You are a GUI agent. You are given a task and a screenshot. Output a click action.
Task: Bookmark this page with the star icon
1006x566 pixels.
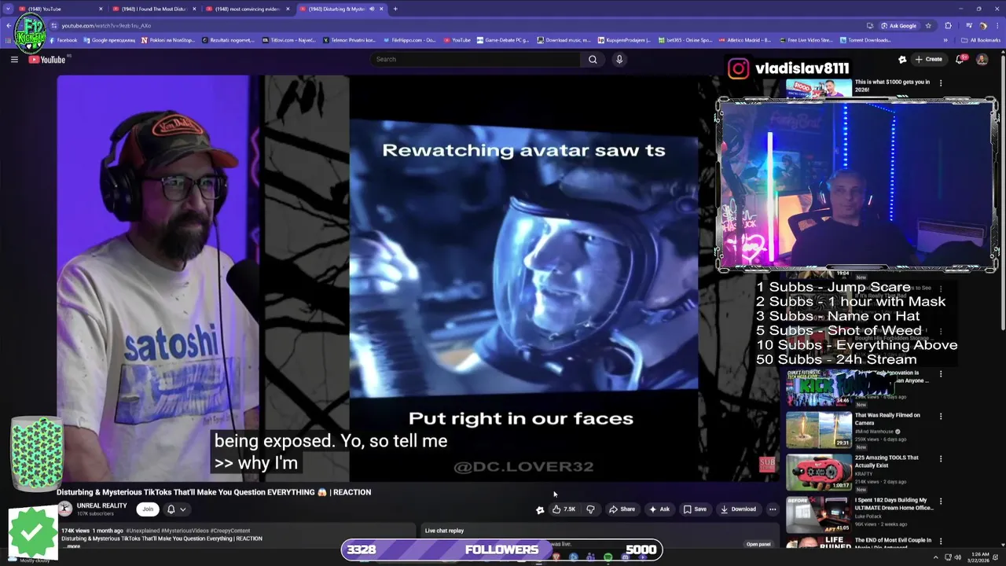coord(928,26)
